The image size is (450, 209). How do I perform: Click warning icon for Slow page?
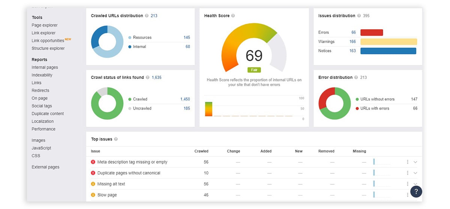click(x=93, y=195)
